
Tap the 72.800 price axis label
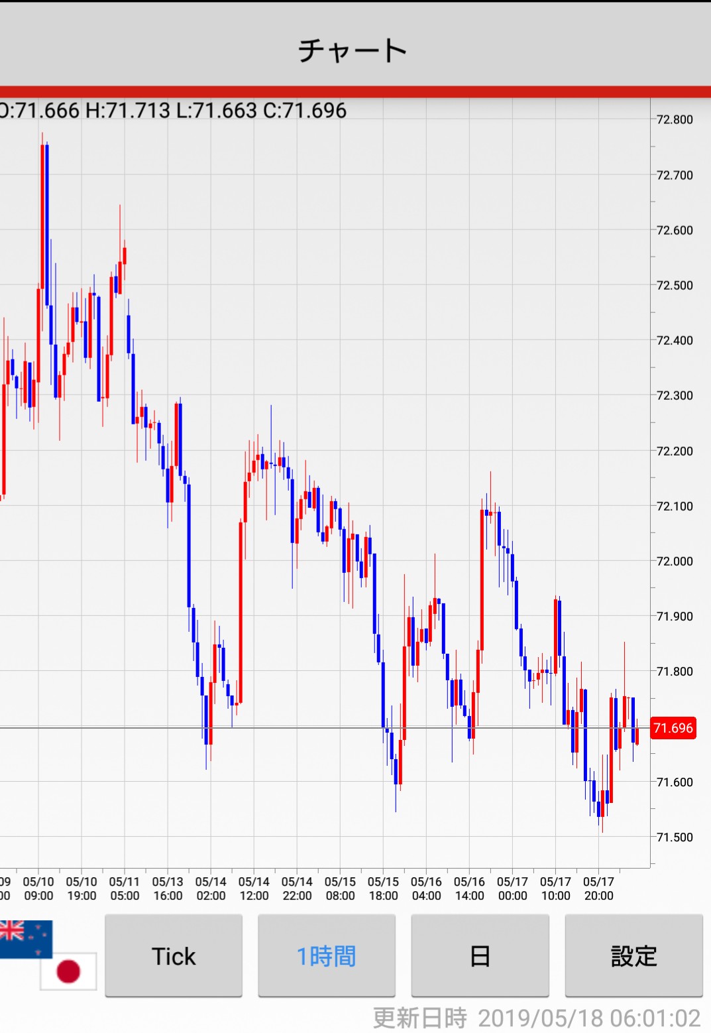click(675, 120)
